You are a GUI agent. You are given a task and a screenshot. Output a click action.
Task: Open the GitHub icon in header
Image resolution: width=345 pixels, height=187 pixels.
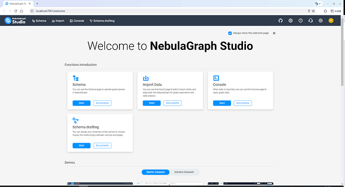(280, 20)
